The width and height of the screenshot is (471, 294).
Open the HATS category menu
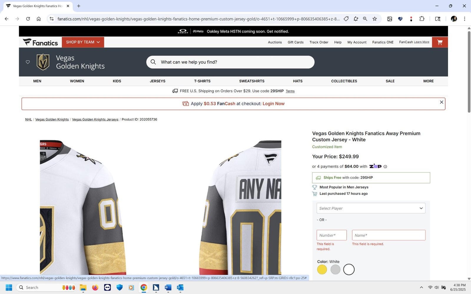click(298, 81)
